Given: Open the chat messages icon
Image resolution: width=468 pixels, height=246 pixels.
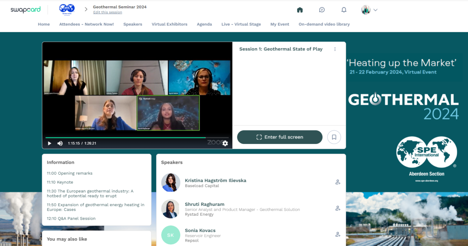Looking at the screenshot, I should point(322,10).
